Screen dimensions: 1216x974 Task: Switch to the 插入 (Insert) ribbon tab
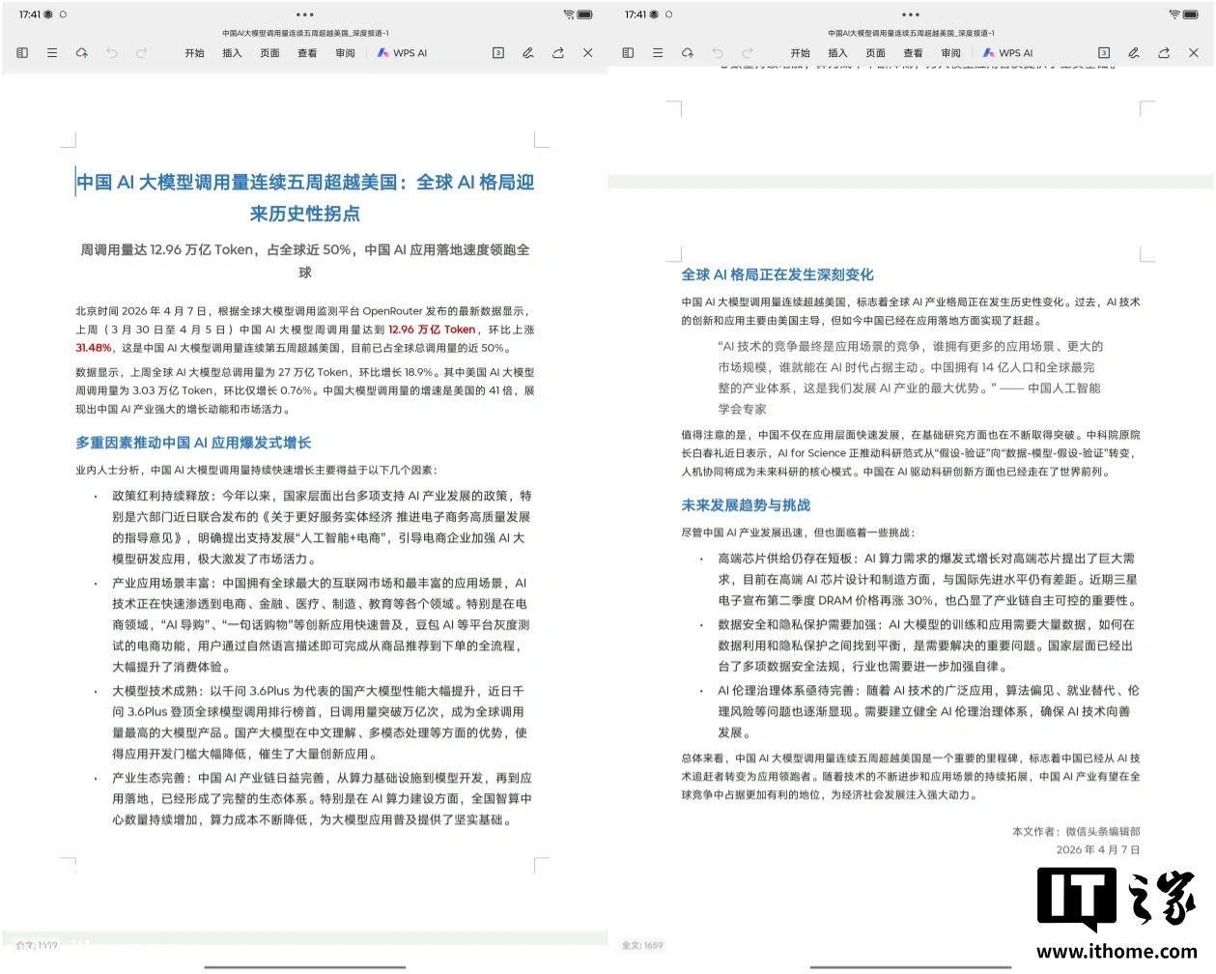tap(231, 53)
